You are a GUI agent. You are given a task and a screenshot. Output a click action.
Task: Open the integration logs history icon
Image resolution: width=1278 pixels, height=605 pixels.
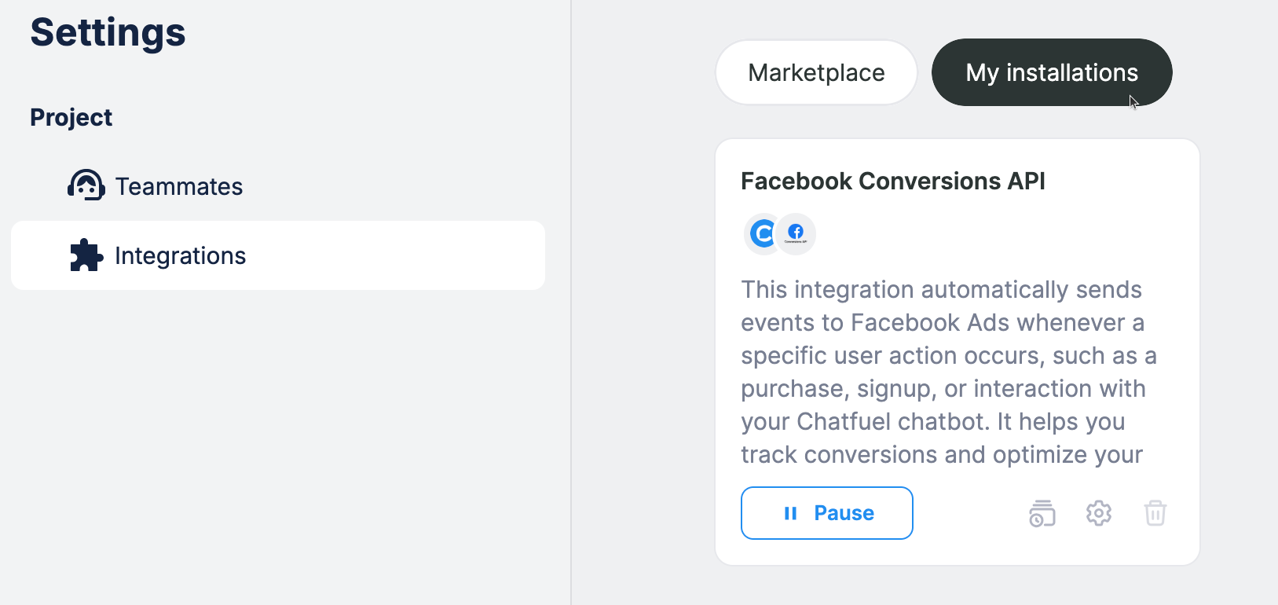(x=1042, y=513)
